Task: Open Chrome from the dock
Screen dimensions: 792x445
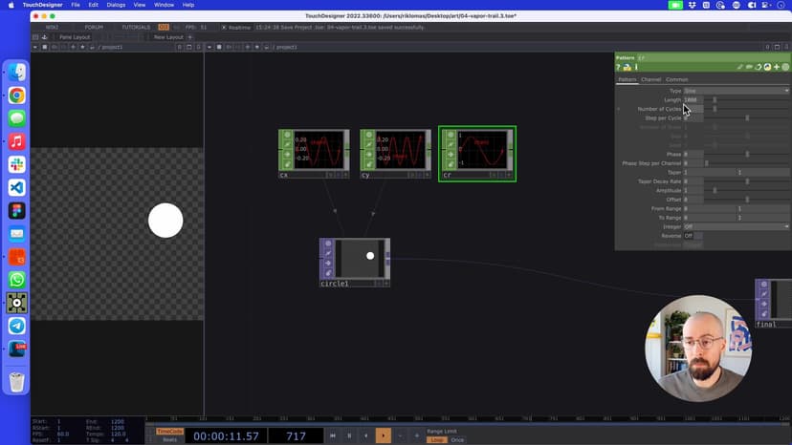Action: point(17,95)
